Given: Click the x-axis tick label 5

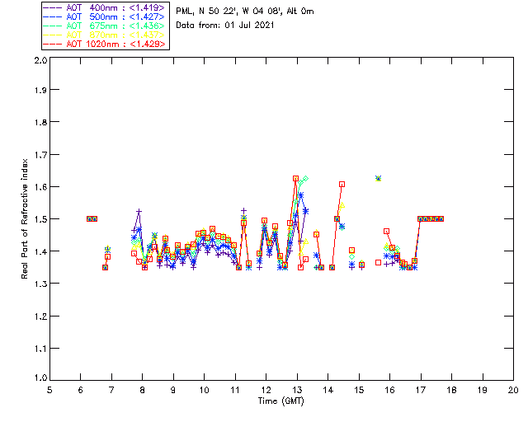Looking at the screenshot, I should coord(49,390).
